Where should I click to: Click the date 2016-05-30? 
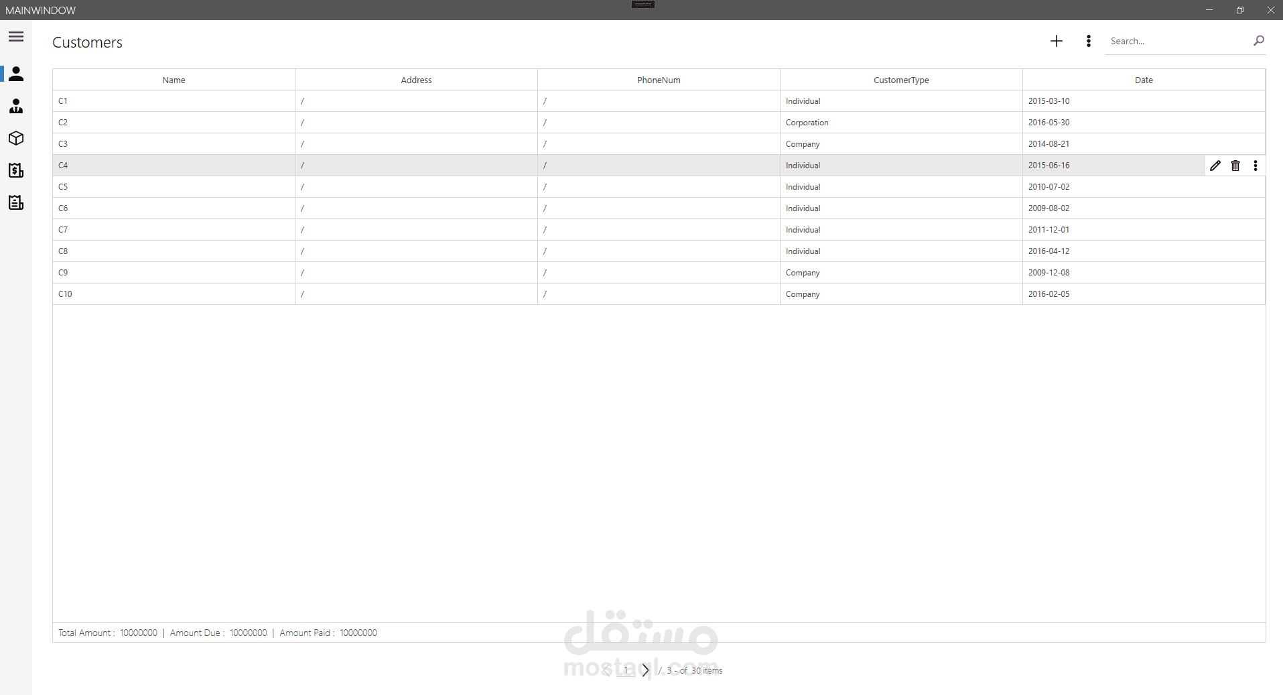[1049, 123]
